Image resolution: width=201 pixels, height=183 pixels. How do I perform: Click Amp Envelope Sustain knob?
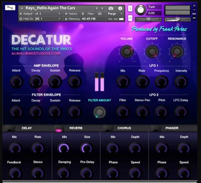pyautogui.click(x=55, y=82)
